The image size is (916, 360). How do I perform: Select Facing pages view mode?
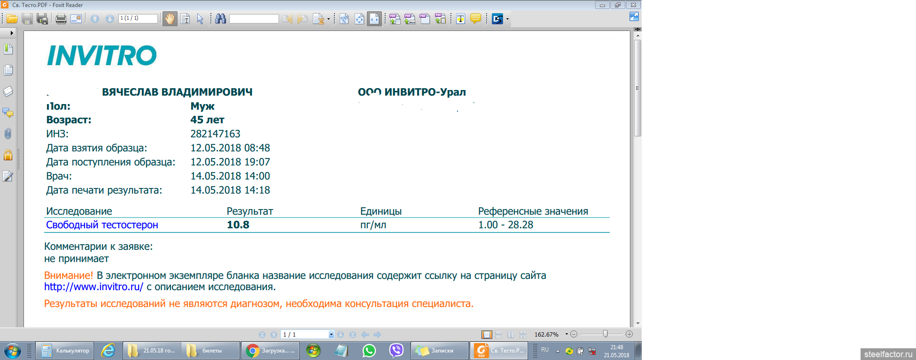tap(511, 335)
